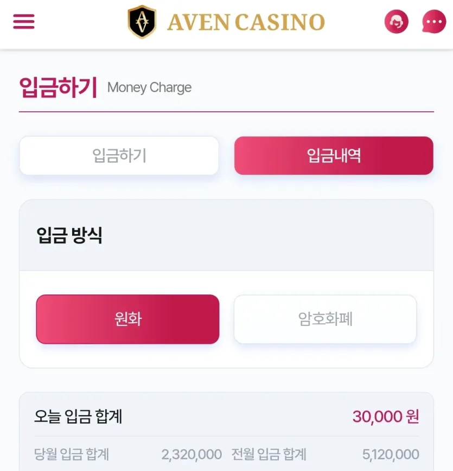Click last month's total 5,120,000
Screen dimensions: 453x471
(391, 455)
